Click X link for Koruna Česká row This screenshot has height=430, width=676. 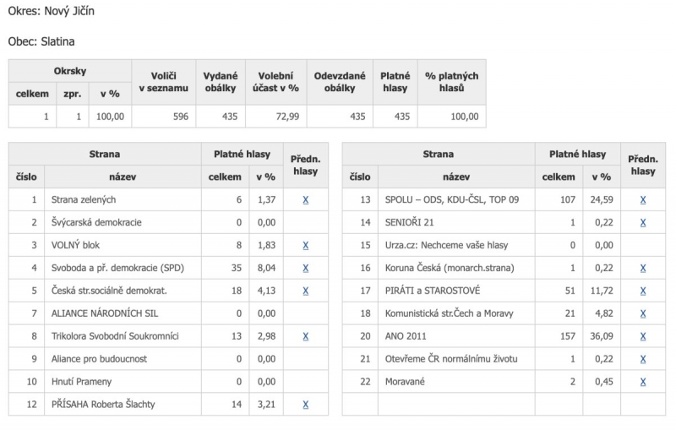coord(643,269)
